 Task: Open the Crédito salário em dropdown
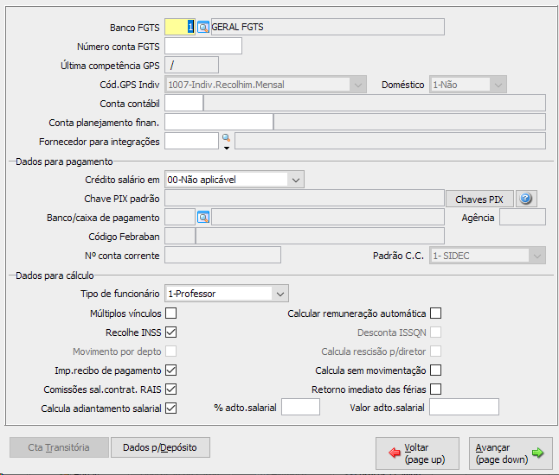coord(295,180)
